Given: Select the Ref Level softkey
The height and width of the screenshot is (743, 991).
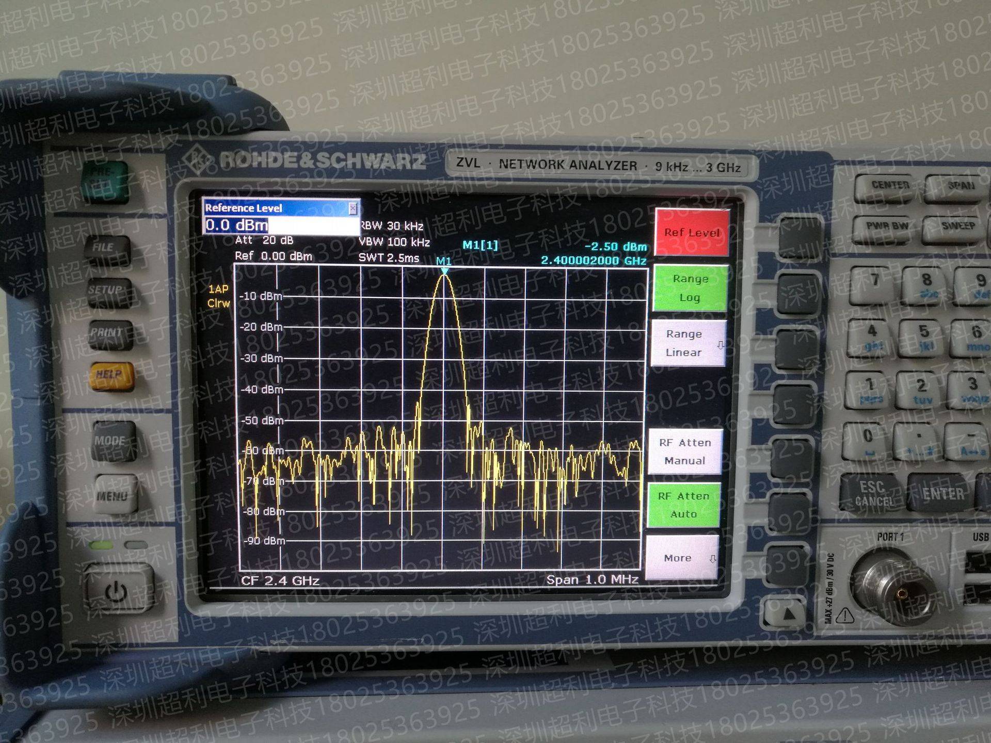Looking at the screenshot, I should 692,233.
